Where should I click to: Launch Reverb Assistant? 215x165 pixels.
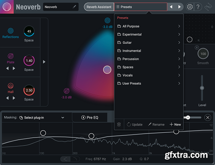(x=99, y=7)
